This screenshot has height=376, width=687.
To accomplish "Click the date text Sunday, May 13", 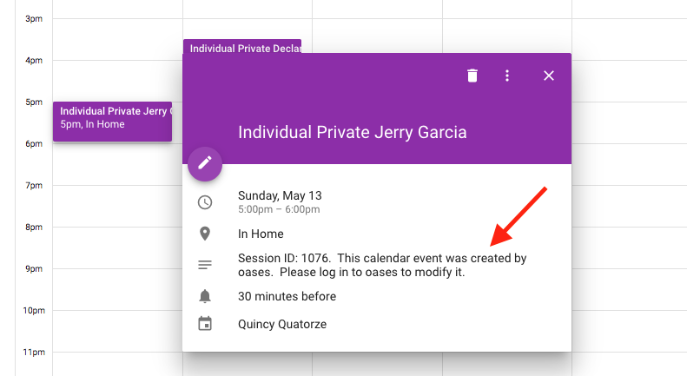I will click(x=280, y=195).
